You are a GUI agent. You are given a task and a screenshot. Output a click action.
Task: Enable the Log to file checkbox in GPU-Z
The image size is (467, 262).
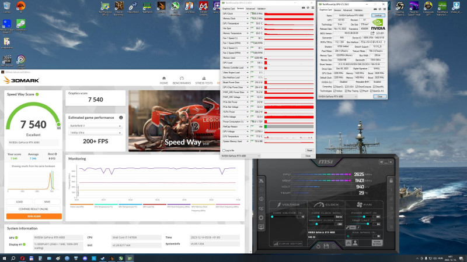click(224, 151)
